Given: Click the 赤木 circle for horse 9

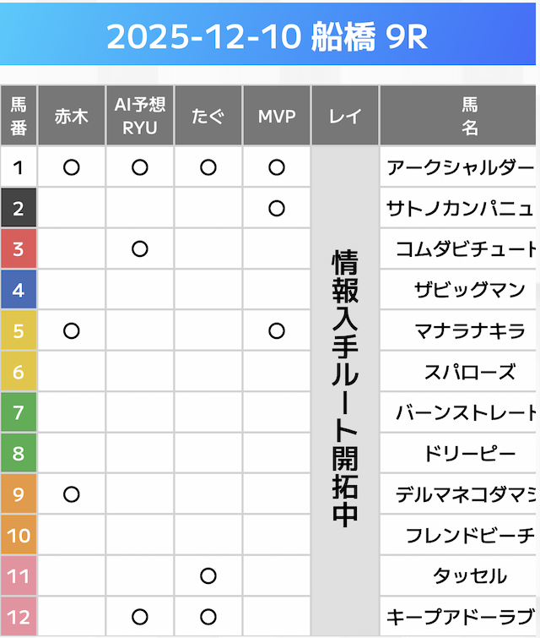Looking at the screenshot, I should [x=72, y=493].
